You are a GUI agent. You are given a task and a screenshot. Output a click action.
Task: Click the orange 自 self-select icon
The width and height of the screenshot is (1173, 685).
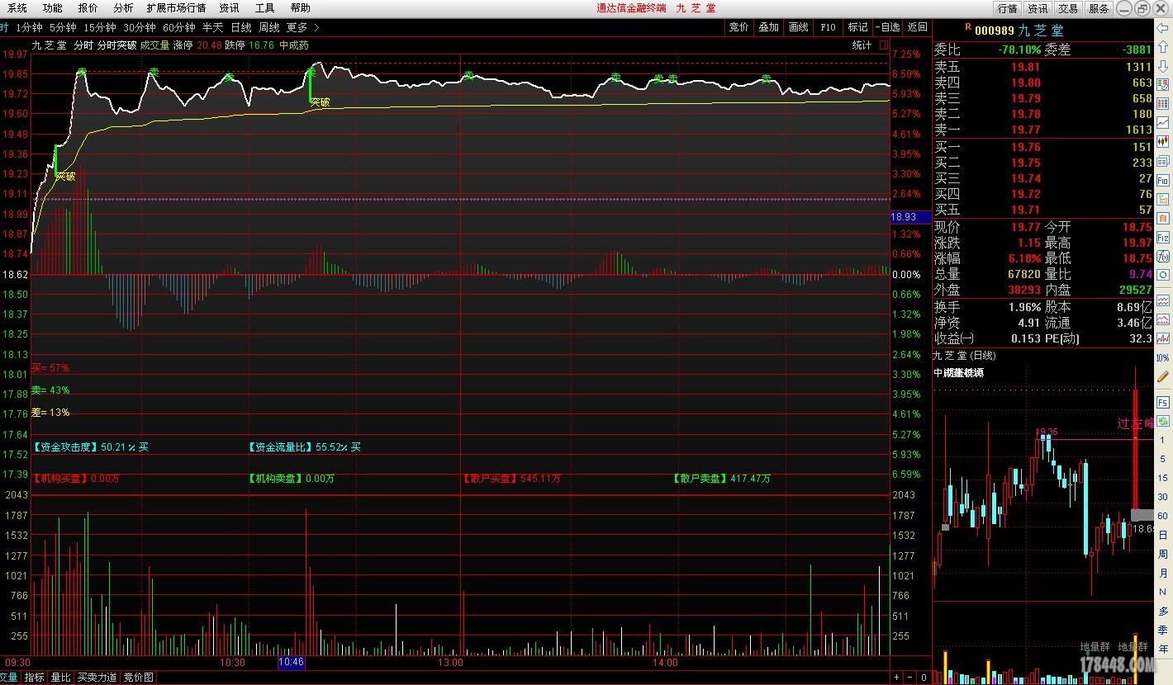click(x=1163, y=217)
